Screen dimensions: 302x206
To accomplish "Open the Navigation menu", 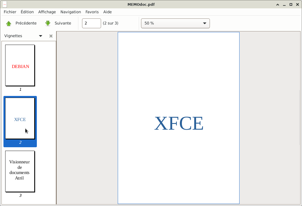I will 71,12.
